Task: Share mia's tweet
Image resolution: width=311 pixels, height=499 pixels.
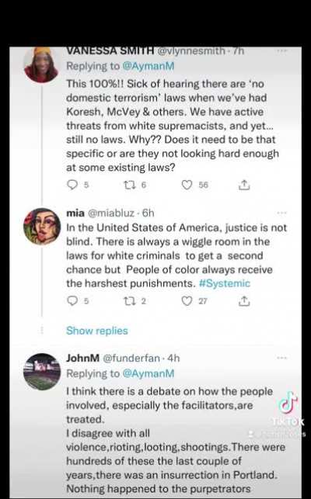Action: point(244,301)
